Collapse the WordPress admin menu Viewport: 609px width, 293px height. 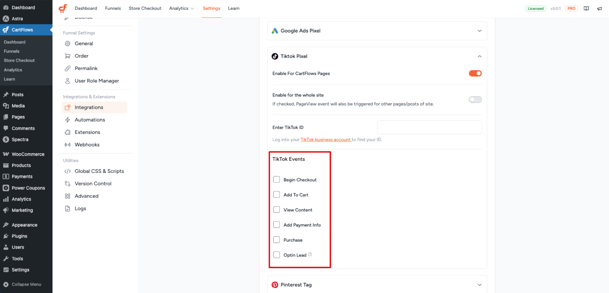26,284
